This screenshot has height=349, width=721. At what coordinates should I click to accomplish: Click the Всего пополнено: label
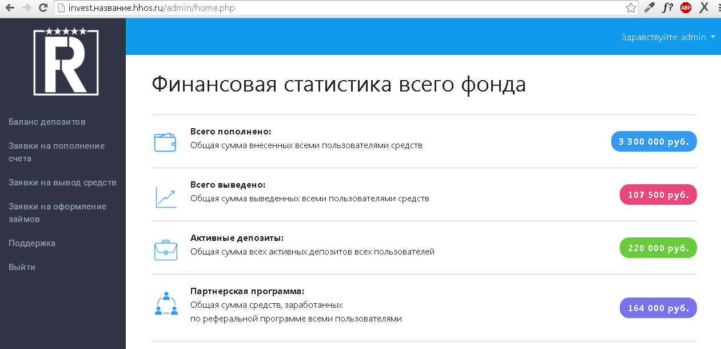pos(230,132)
